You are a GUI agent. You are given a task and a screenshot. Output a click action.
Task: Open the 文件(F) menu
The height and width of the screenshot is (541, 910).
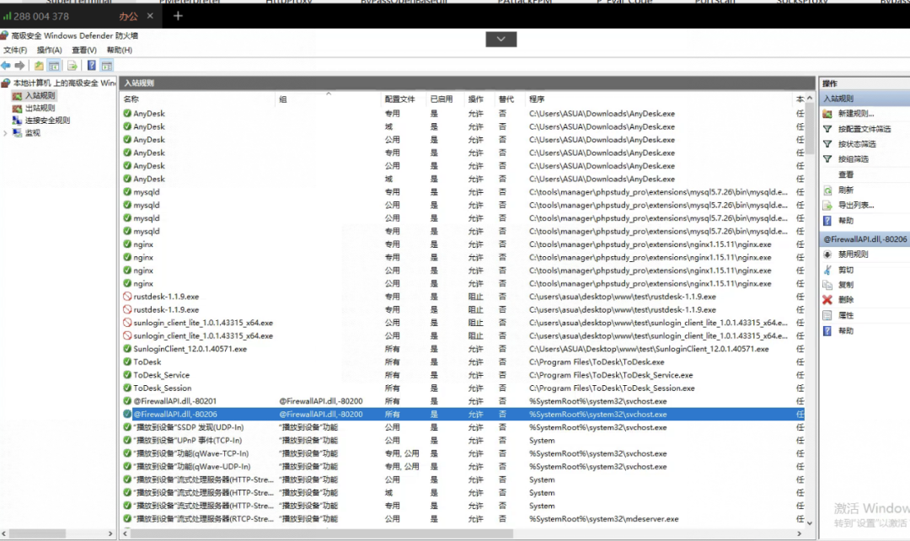[x=15, y=51]
